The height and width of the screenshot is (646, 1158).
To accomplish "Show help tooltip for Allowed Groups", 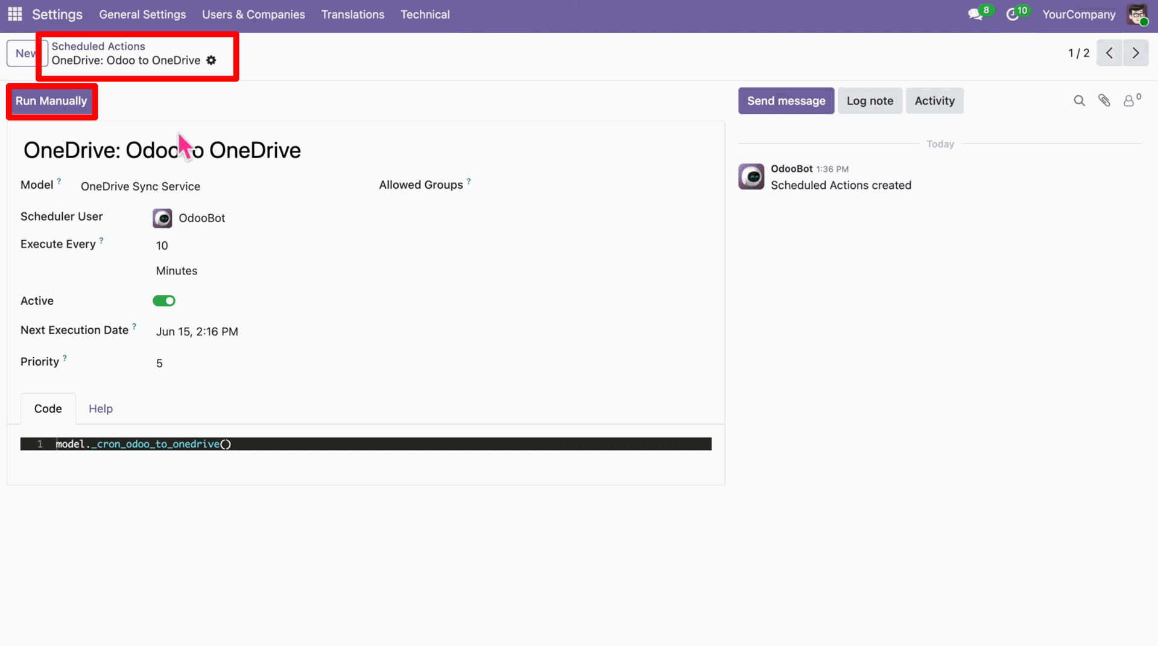I will [x=469, y=181].
